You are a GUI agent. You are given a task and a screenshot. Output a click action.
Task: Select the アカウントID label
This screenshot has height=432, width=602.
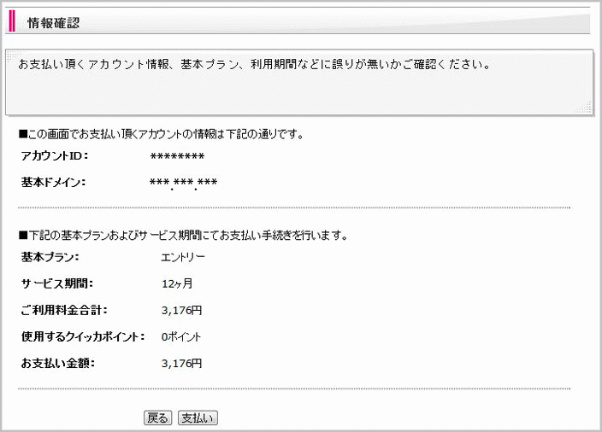(55, 156)
